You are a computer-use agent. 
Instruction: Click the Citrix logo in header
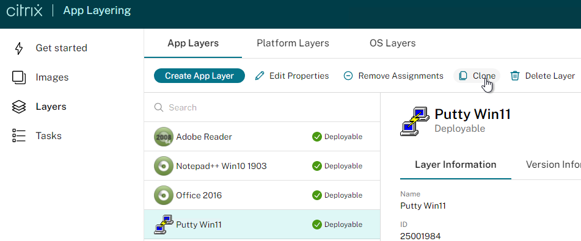[24, 10]
